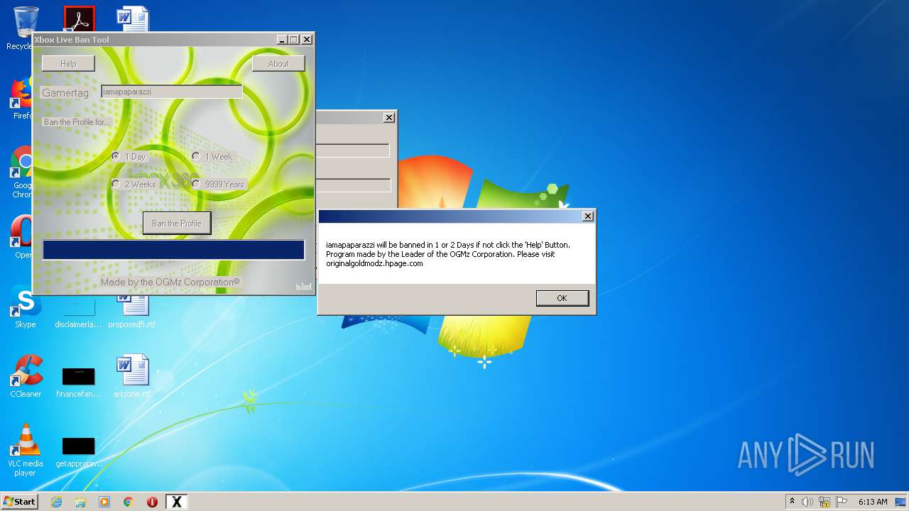Close the small gray window behind the dialog

pyautogui.click(x=388, y=118)
